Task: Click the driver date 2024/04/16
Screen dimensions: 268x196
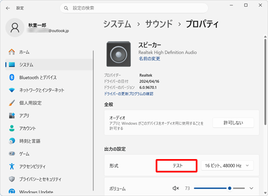Action: pos(149,81)
